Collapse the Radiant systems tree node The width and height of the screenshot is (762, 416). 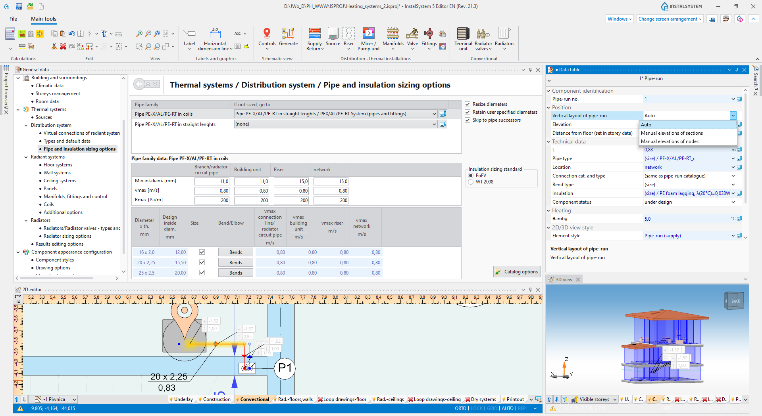click(26, 157)
